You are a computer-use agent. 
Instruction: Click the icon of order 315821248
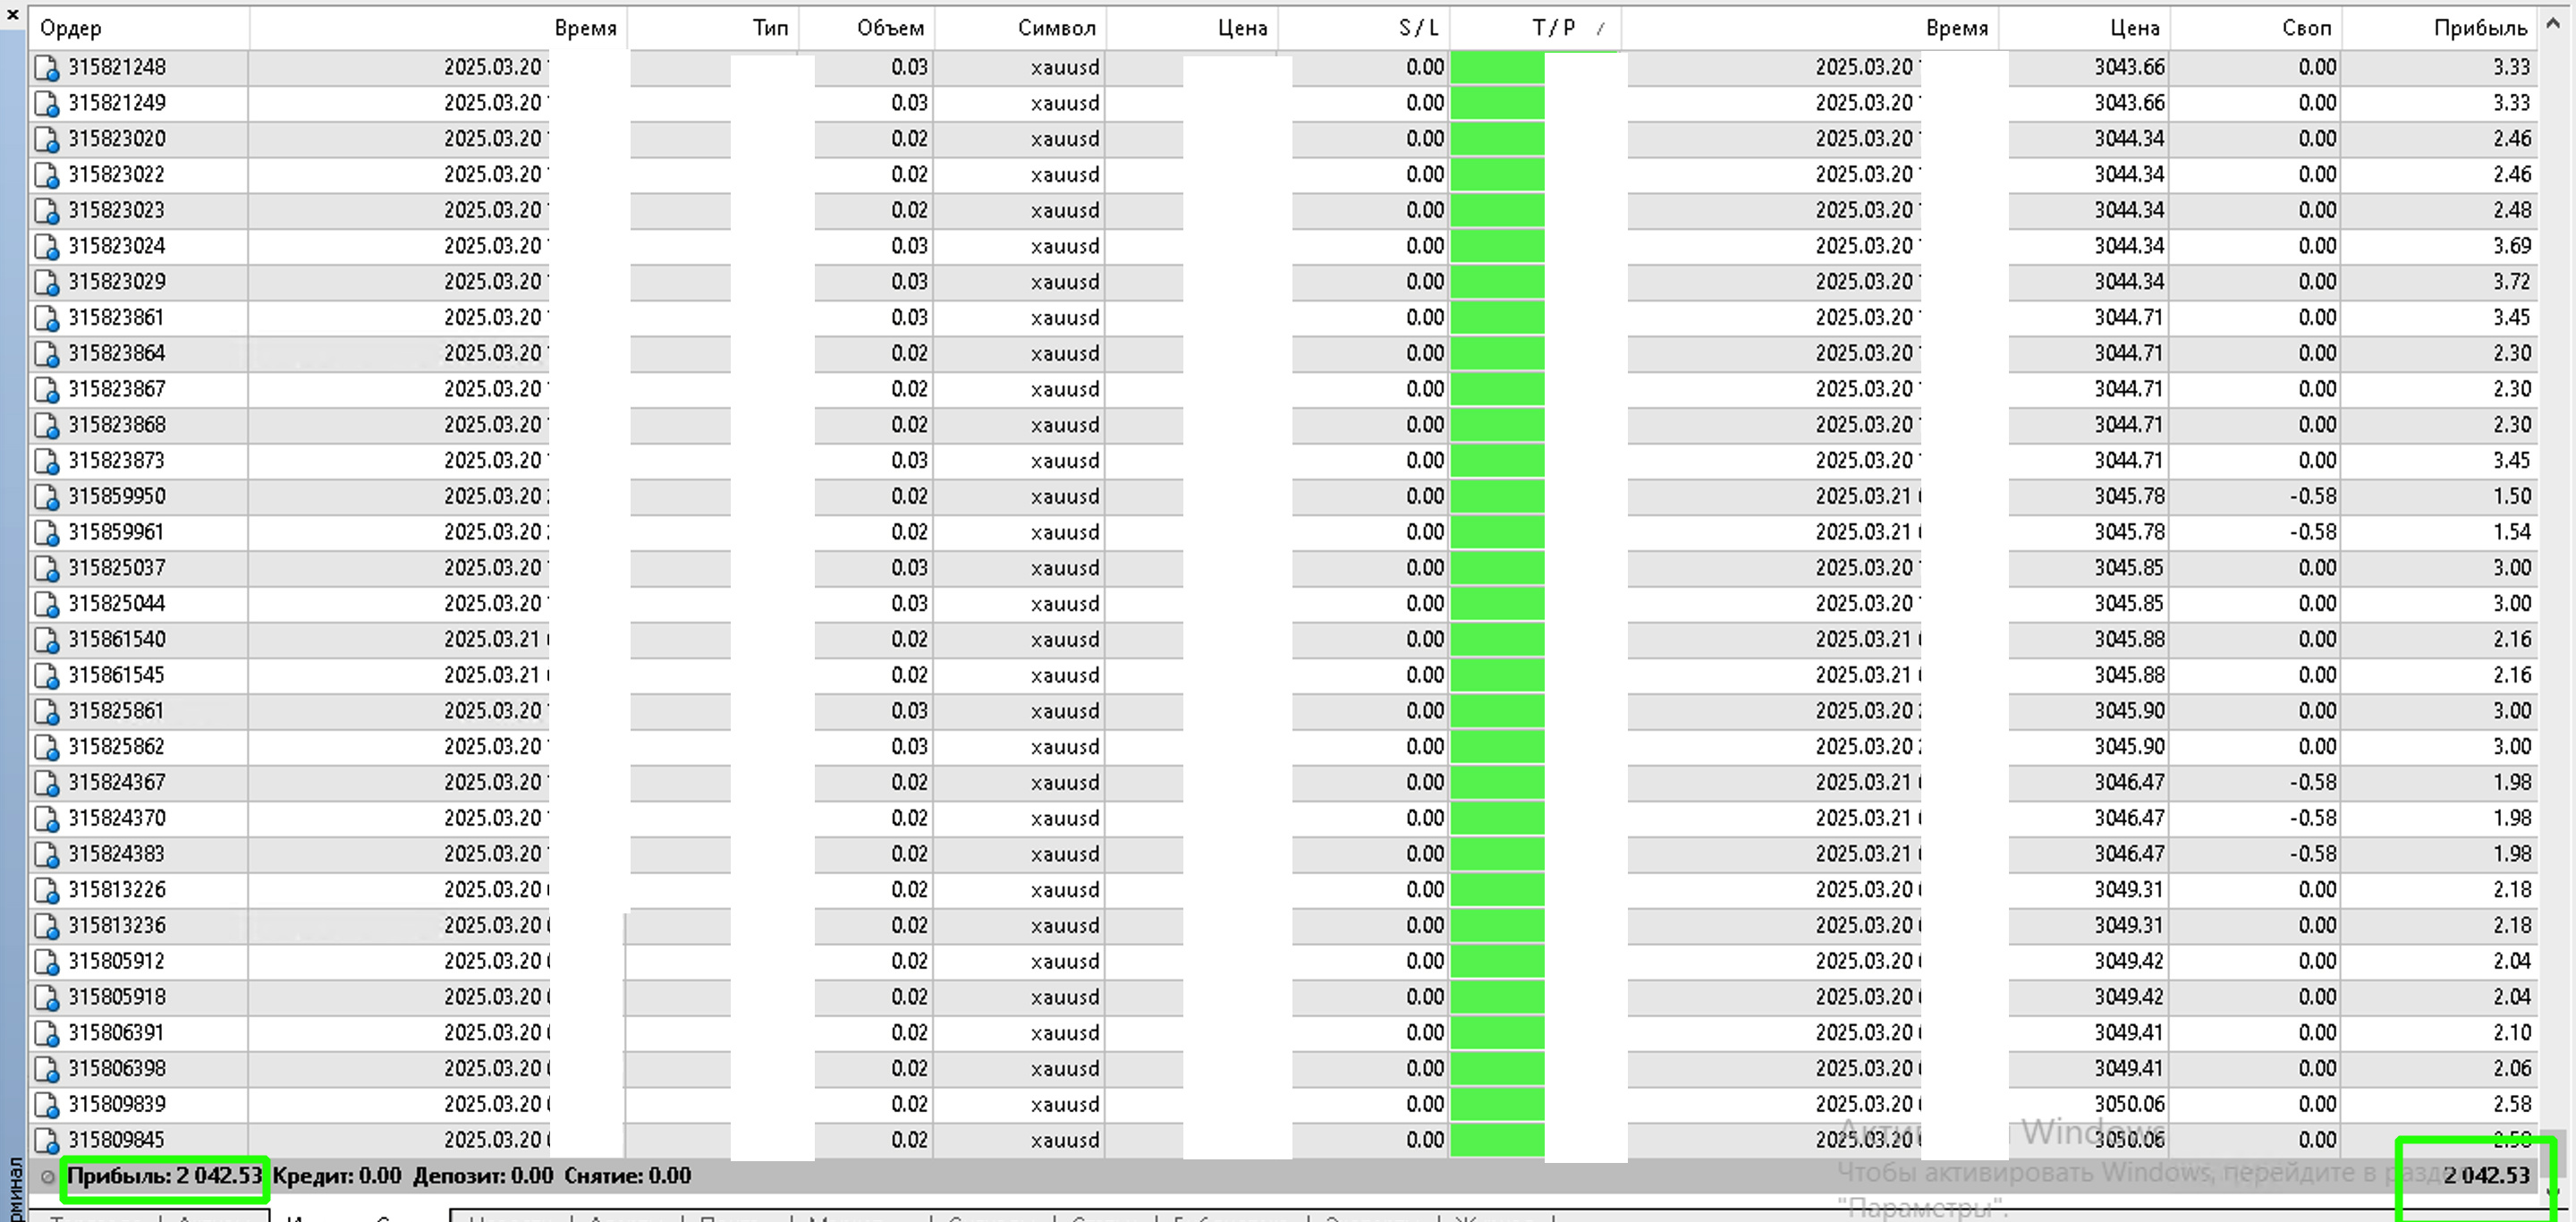coord(46,68)
